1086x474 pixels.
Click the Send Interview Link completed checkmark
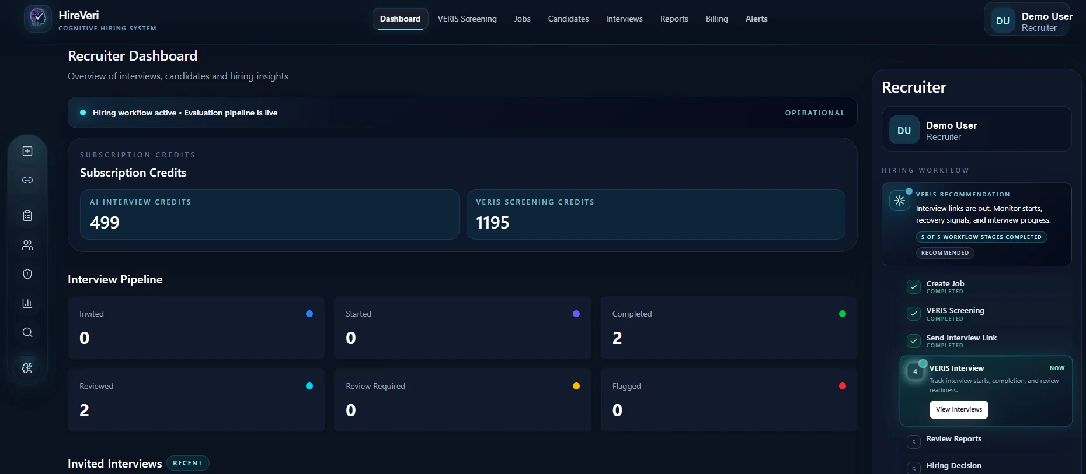click(914, 341)
